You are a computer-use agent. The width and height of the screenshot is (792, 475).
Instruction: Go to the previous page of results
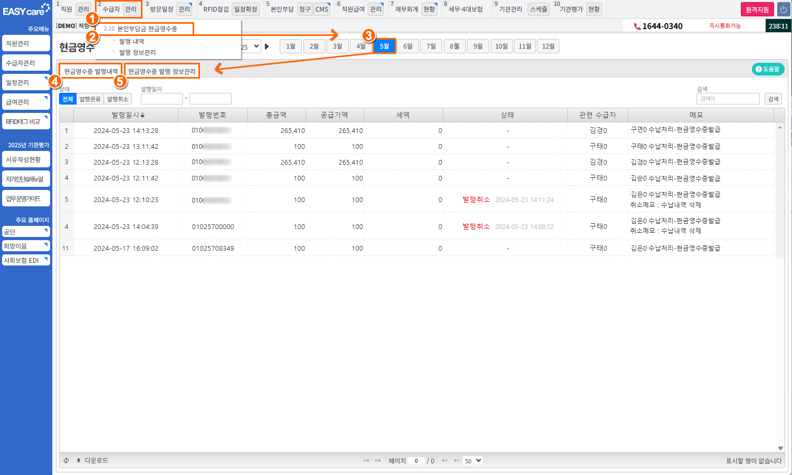click(x=378, y=461)
